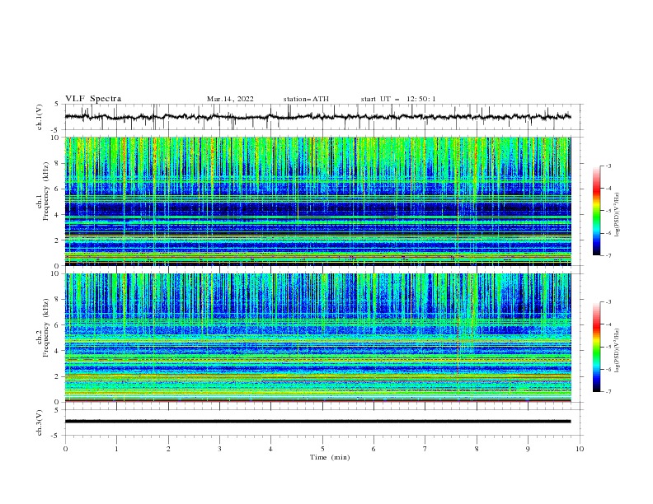
Task: Click the '5' tick on the time axis
Action: pyautogui.click(x=322, y=449)
